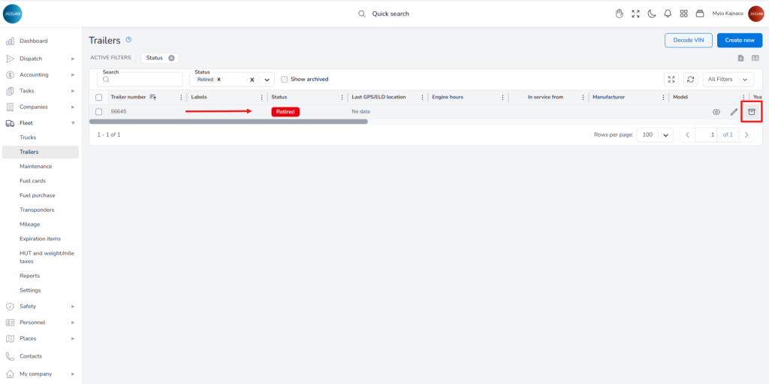Toggle dark mode moon icon

[652, 14]
